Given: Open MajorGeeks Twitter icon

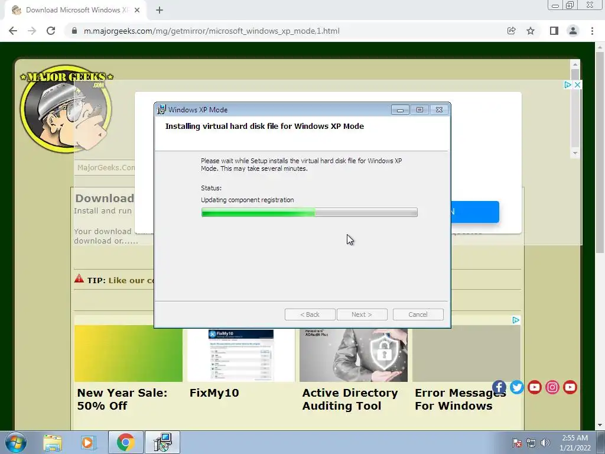Looking at the screenshot, I should 516,387.
